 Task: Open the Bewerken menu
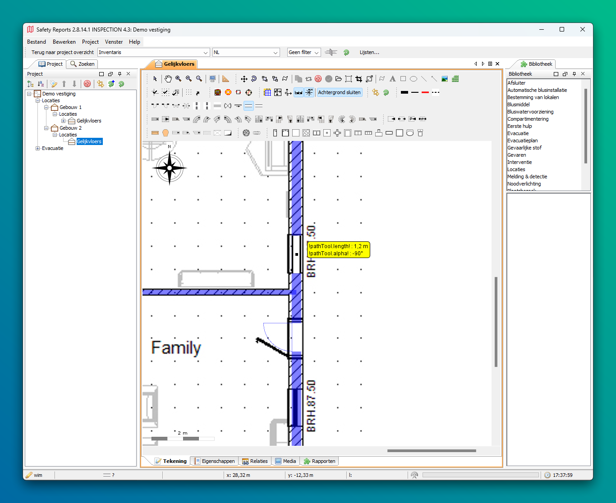pyautogui.click(x=64, y=42)
